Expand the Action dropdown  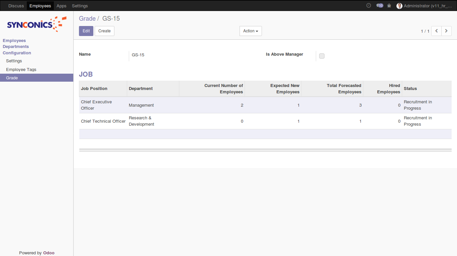pos(251,31)
